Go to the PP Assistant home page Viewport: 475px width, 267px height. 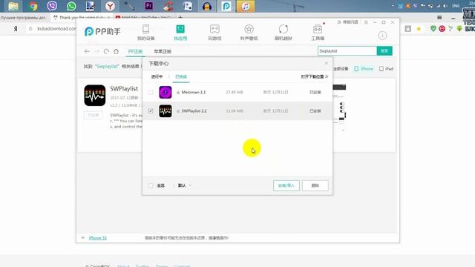click(x=116, y=51)
